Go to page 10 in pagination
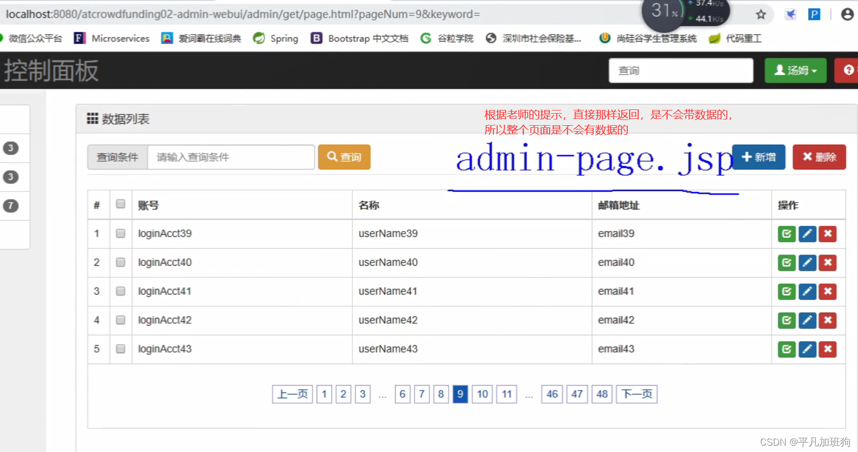Screen dimensions: 858x452 [x=482, y=394]
